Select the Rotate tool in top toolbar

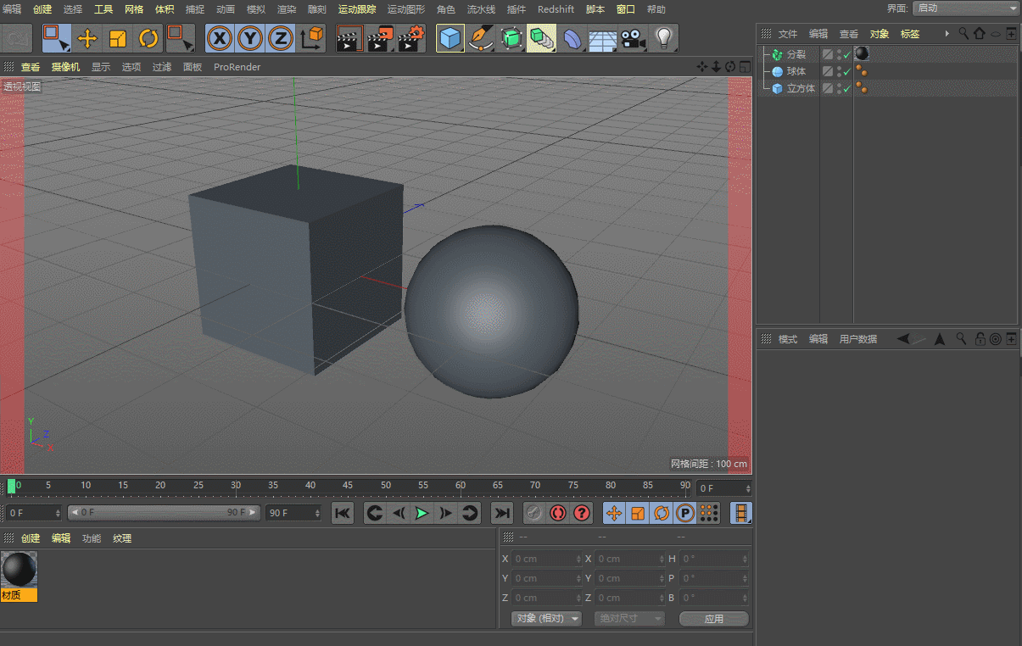pos(148,38)
